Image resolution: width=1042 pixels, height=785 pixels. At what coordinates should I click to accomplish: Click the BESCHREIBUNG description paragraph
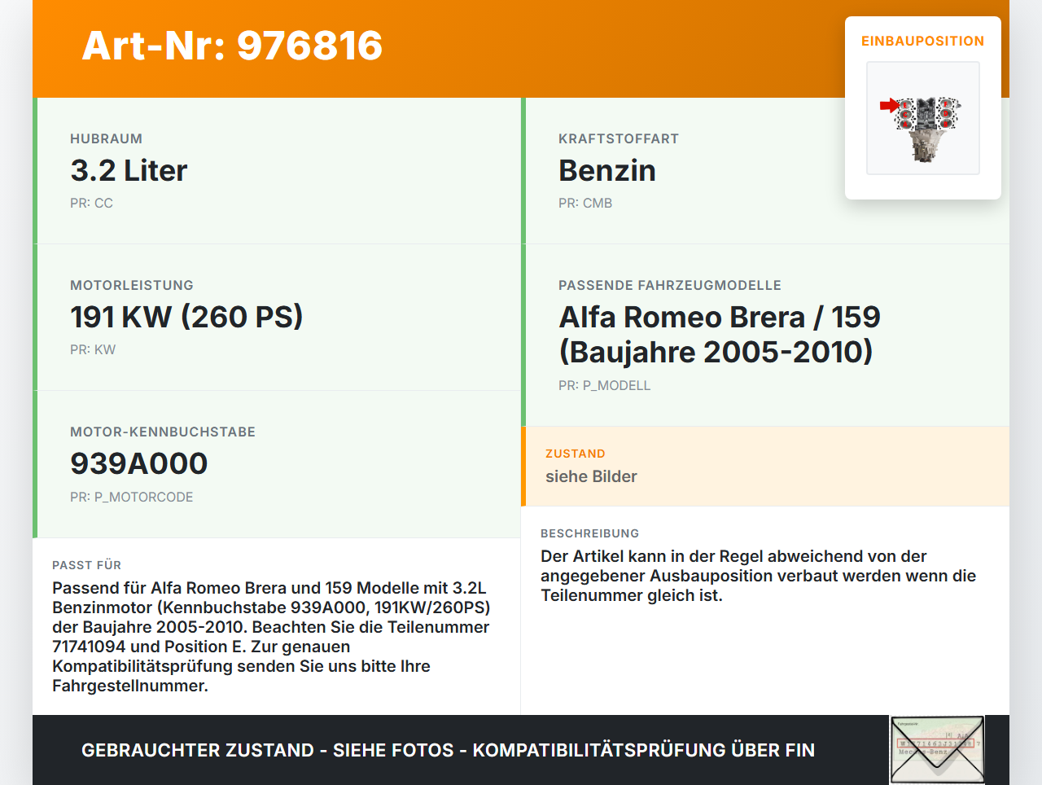(758, 576)
